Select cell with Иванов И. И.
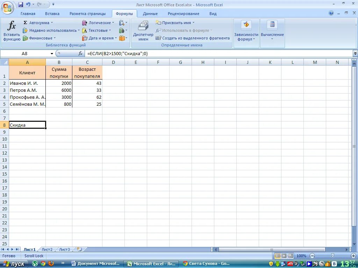358x268 pixels. click(27, 83)
